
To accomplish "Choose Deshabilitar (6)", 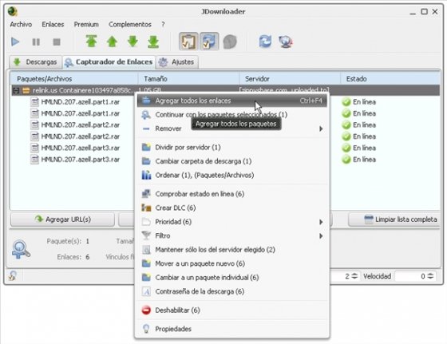I will click(x=231, y=310).
